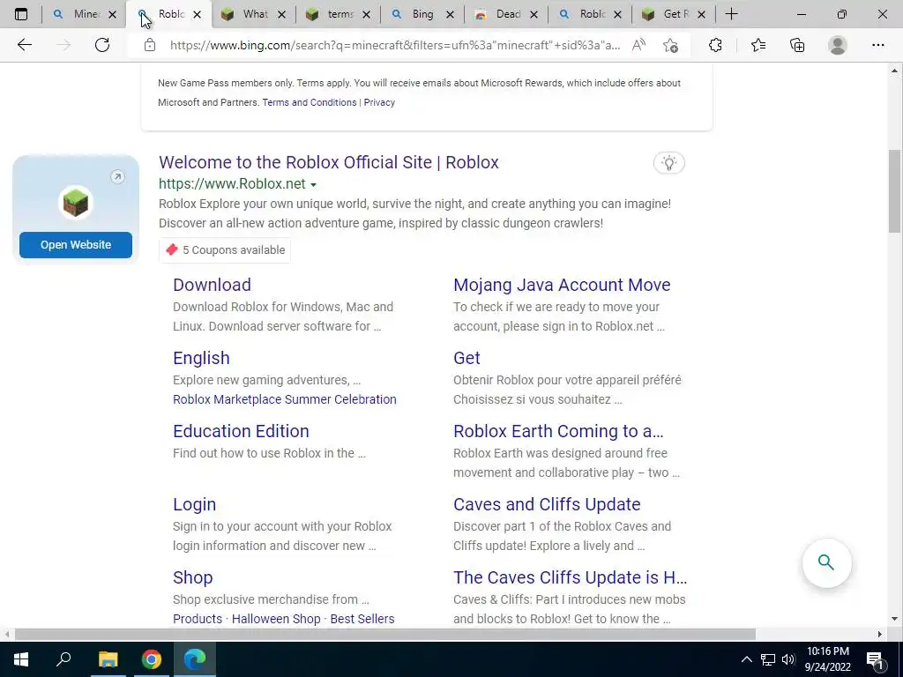Viewport: 903px width, 677px height.
Task: Close the 'Dead' tab
Action: pyautogui.click(x=534, y=14)
